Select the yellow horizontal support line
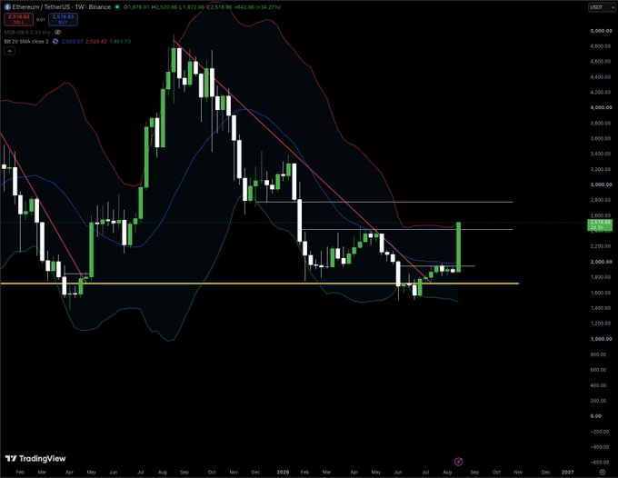 click(x=259, y=284)
